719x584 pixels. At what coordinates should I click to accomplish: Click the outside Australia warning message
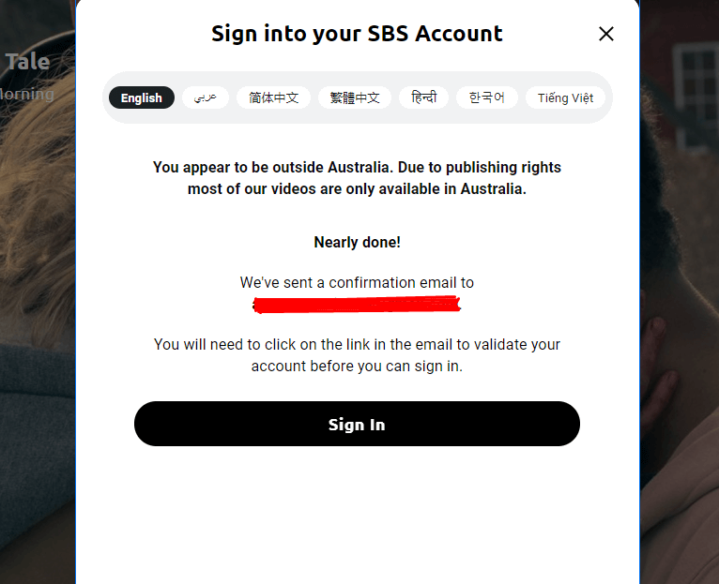[x=357, y=178]
